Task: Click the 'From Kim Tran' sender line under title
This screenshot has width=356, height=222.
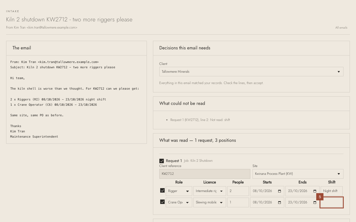Action: pyautogui.click(x=42, y=27)
